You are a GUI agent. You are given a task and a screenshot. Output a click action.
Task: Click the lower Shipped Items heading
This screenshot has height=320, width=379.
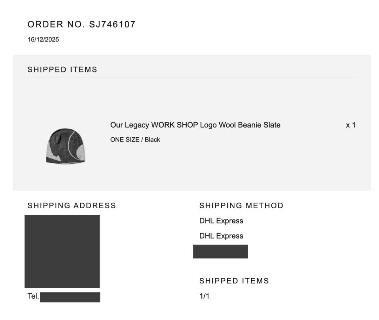(234, 281)
